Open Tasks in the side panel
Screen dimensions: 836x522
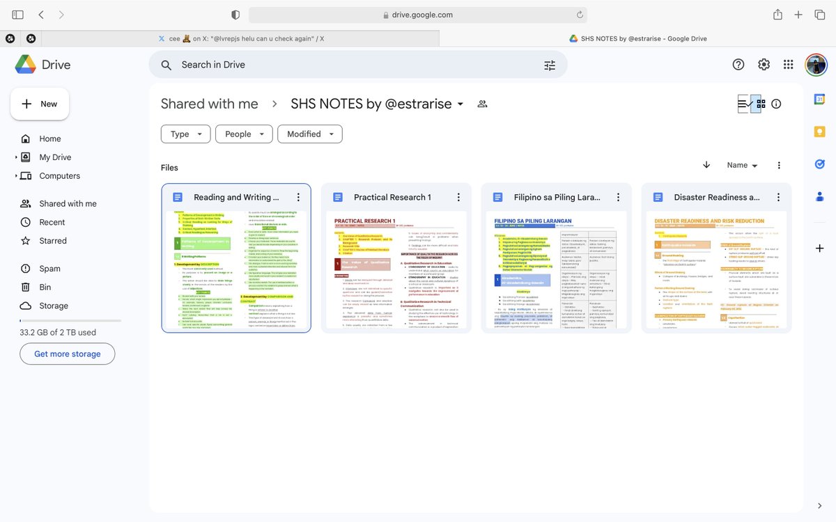(x=820, y=164)
